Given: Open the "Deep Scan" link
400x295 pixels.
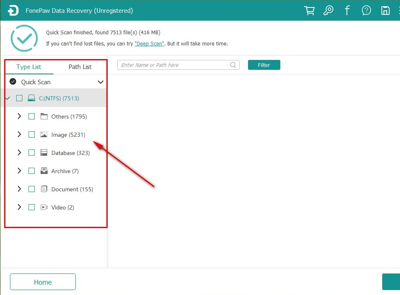Looking at the screenshot, I should [149, 44].
